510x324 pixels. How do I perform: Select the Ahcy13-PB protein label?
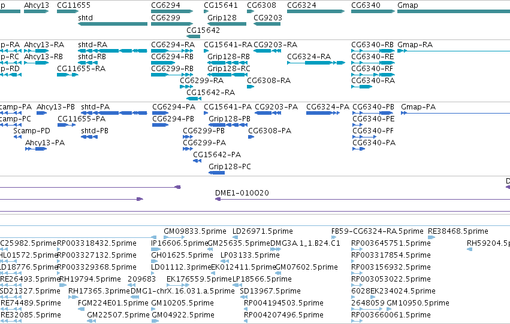coord(56,107)
